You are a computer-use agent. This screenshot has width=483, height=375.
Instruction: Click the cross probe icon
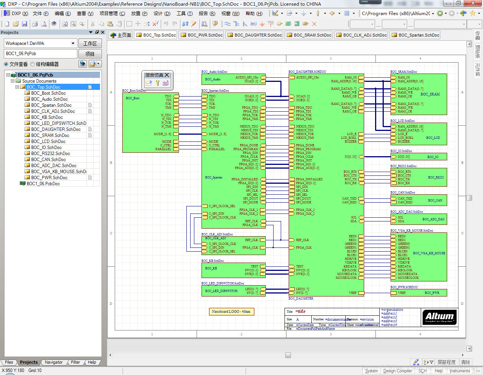coord(194,24)
